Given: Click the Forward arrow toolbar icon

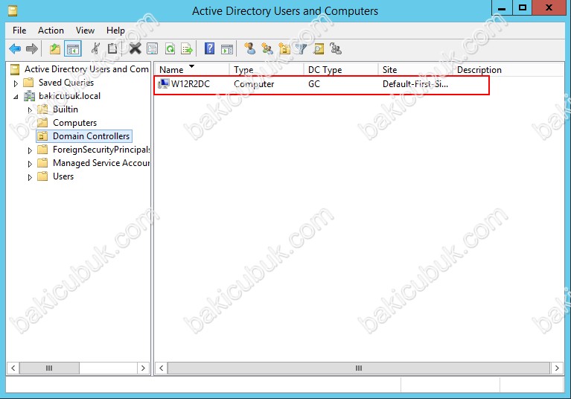Looking at the screenshot, I should (x=32, y=48).
